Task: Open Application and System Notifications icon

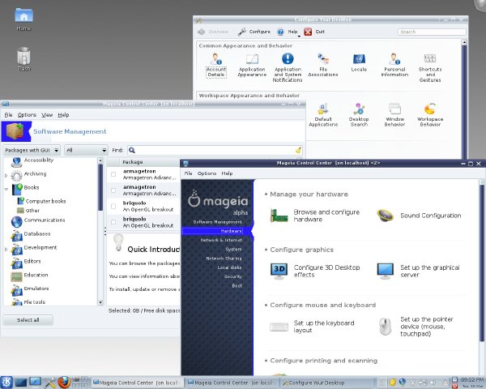Action: click(x=288, y=67)
